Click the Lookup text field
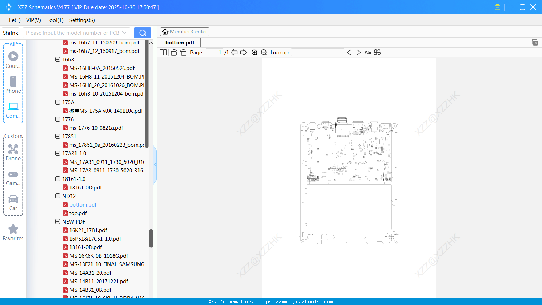The height and width of the screenshot is (305, 542). pos(318,53)
